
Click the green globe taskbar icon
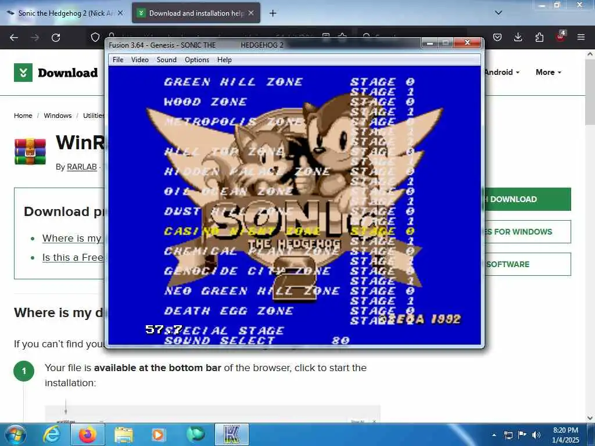(195, 434)
